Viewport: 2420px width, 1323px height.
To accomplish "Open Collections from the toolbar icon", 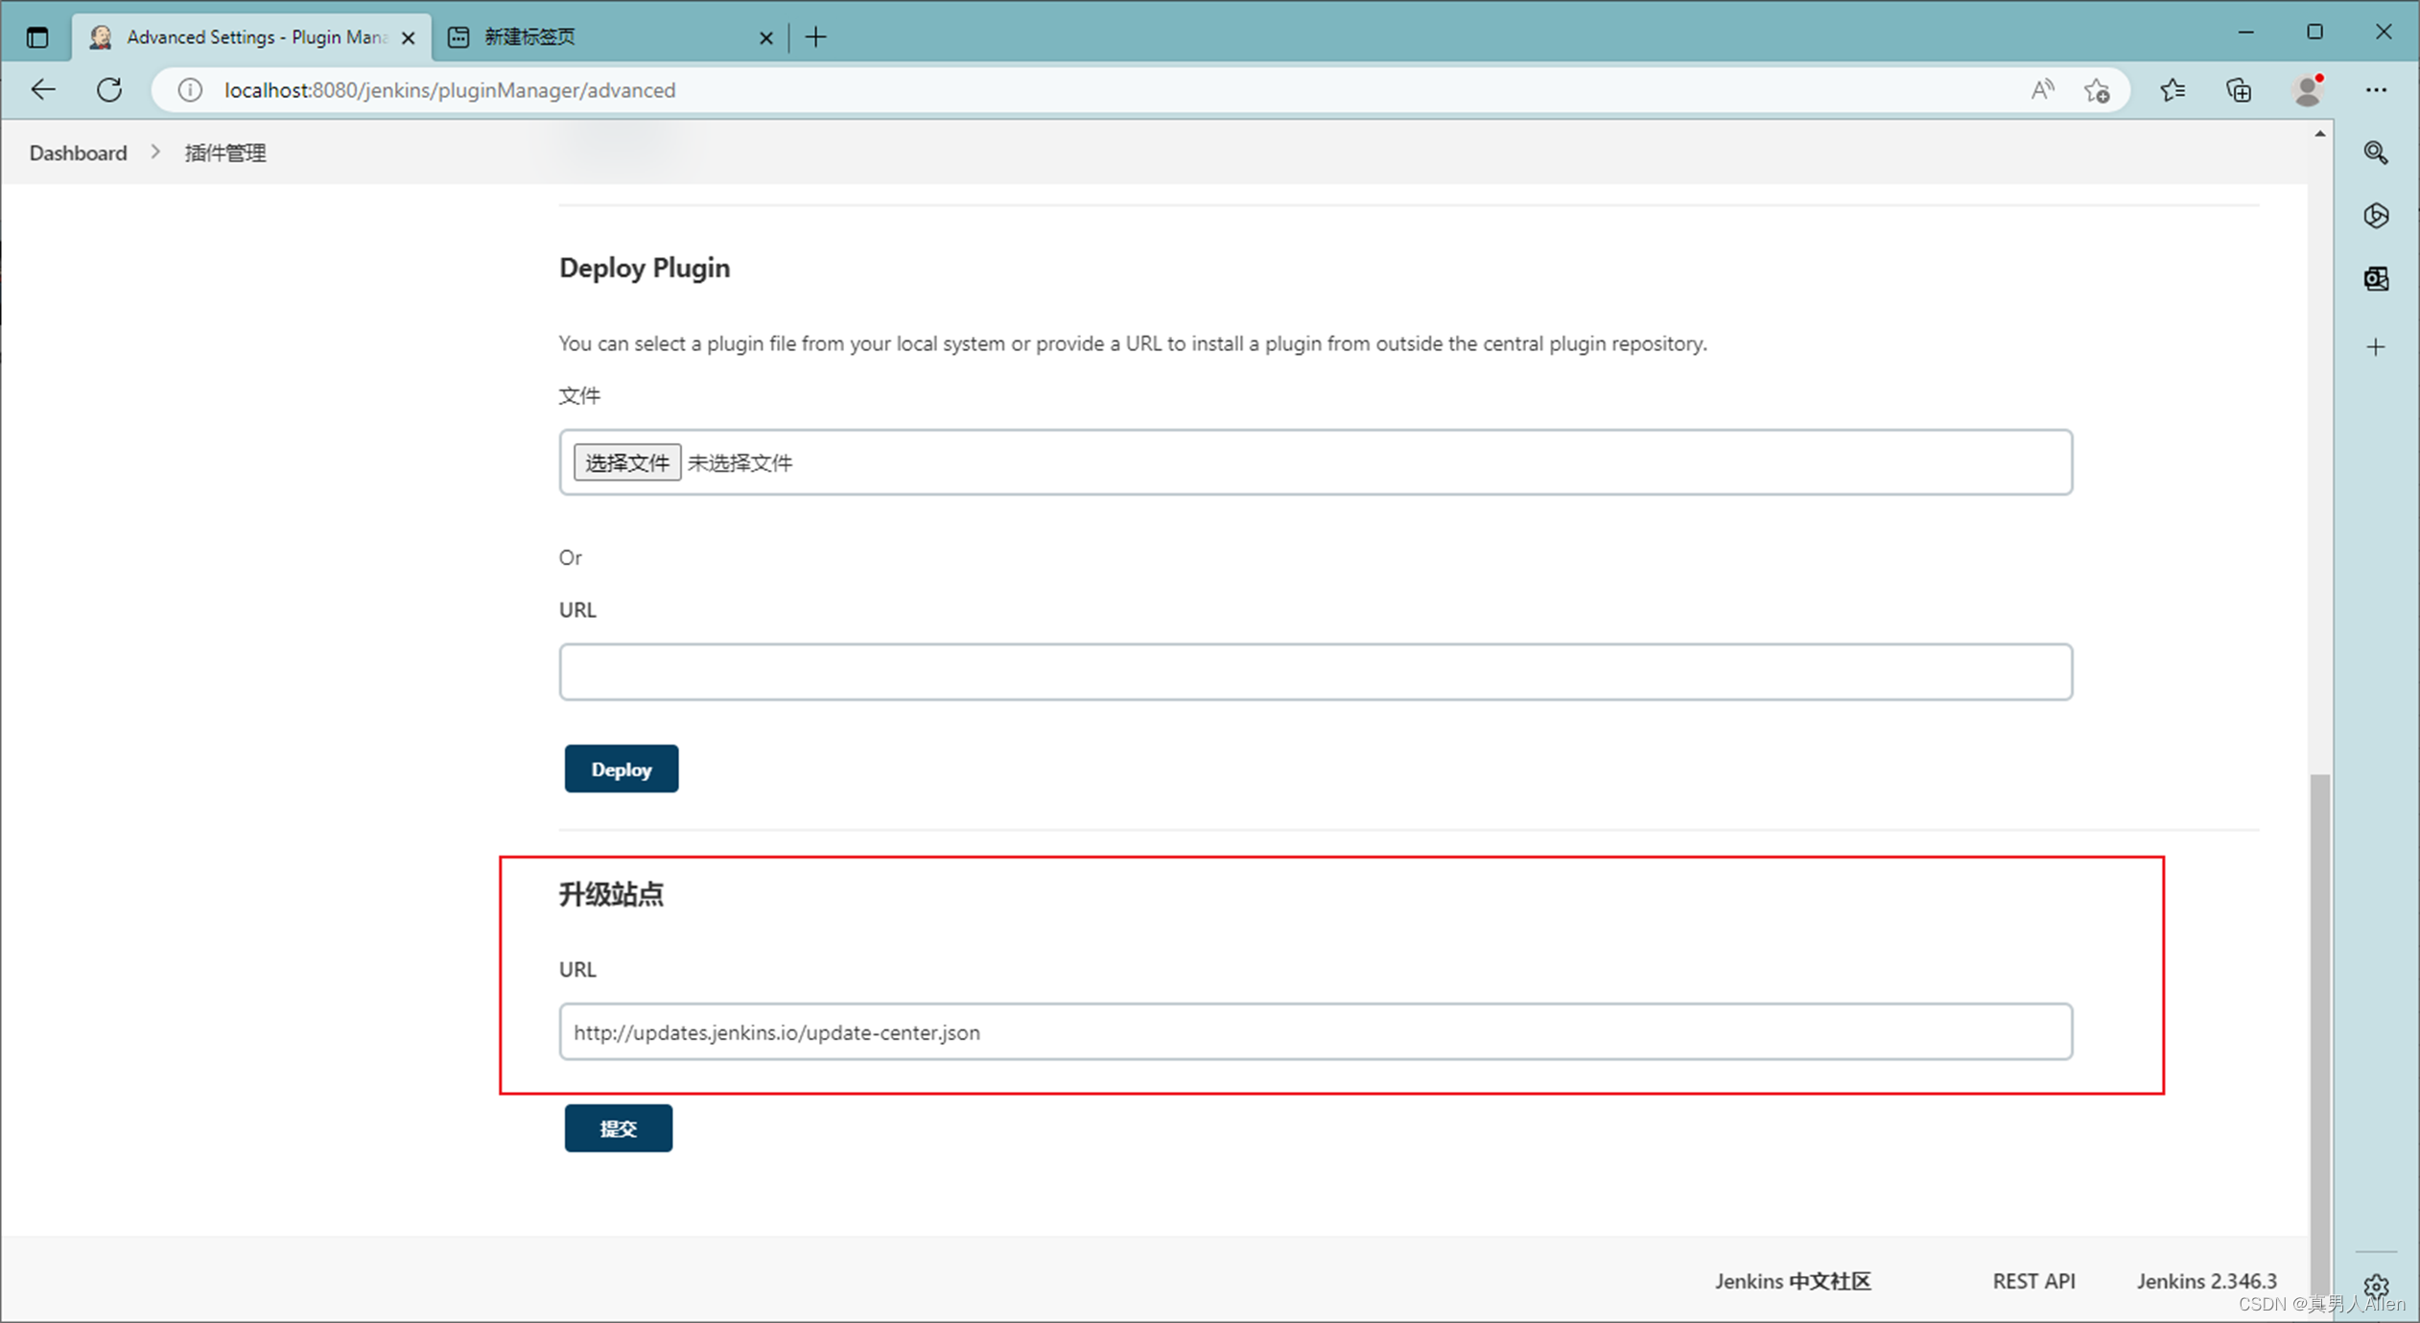I will pos(2238,89).
